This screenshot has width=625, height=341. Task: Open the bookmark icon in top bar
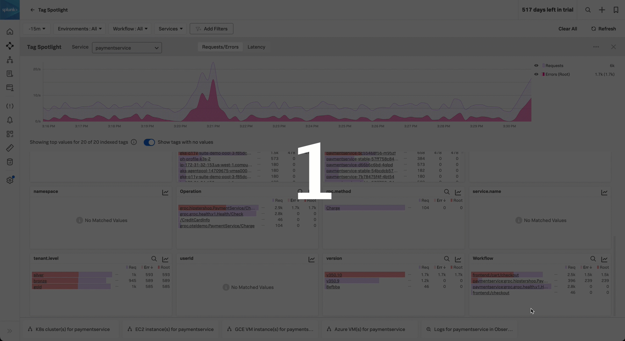pos(616,10)
